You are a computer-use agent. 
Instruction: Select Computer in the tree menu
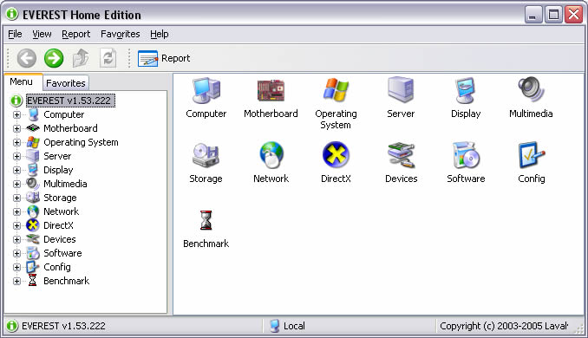[x=64, y=114]
